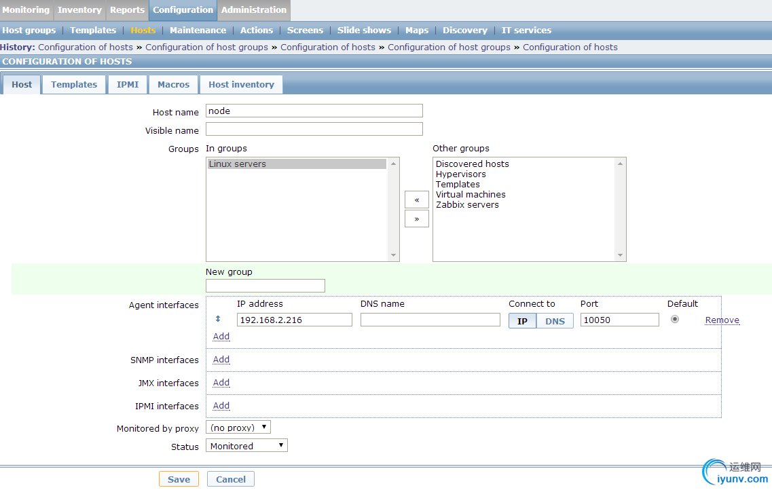Open Maps submenu item

[x=417, y=30]
